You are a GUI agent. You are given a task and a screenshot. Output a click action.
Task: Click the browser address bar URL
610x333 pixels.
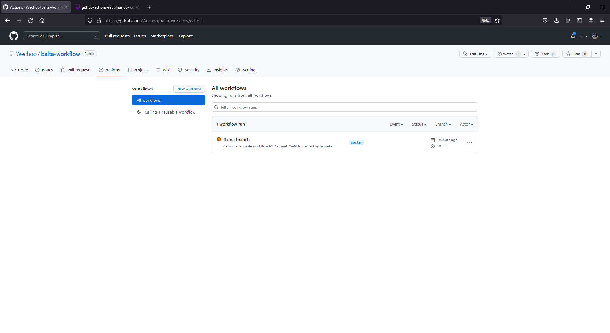154,21
